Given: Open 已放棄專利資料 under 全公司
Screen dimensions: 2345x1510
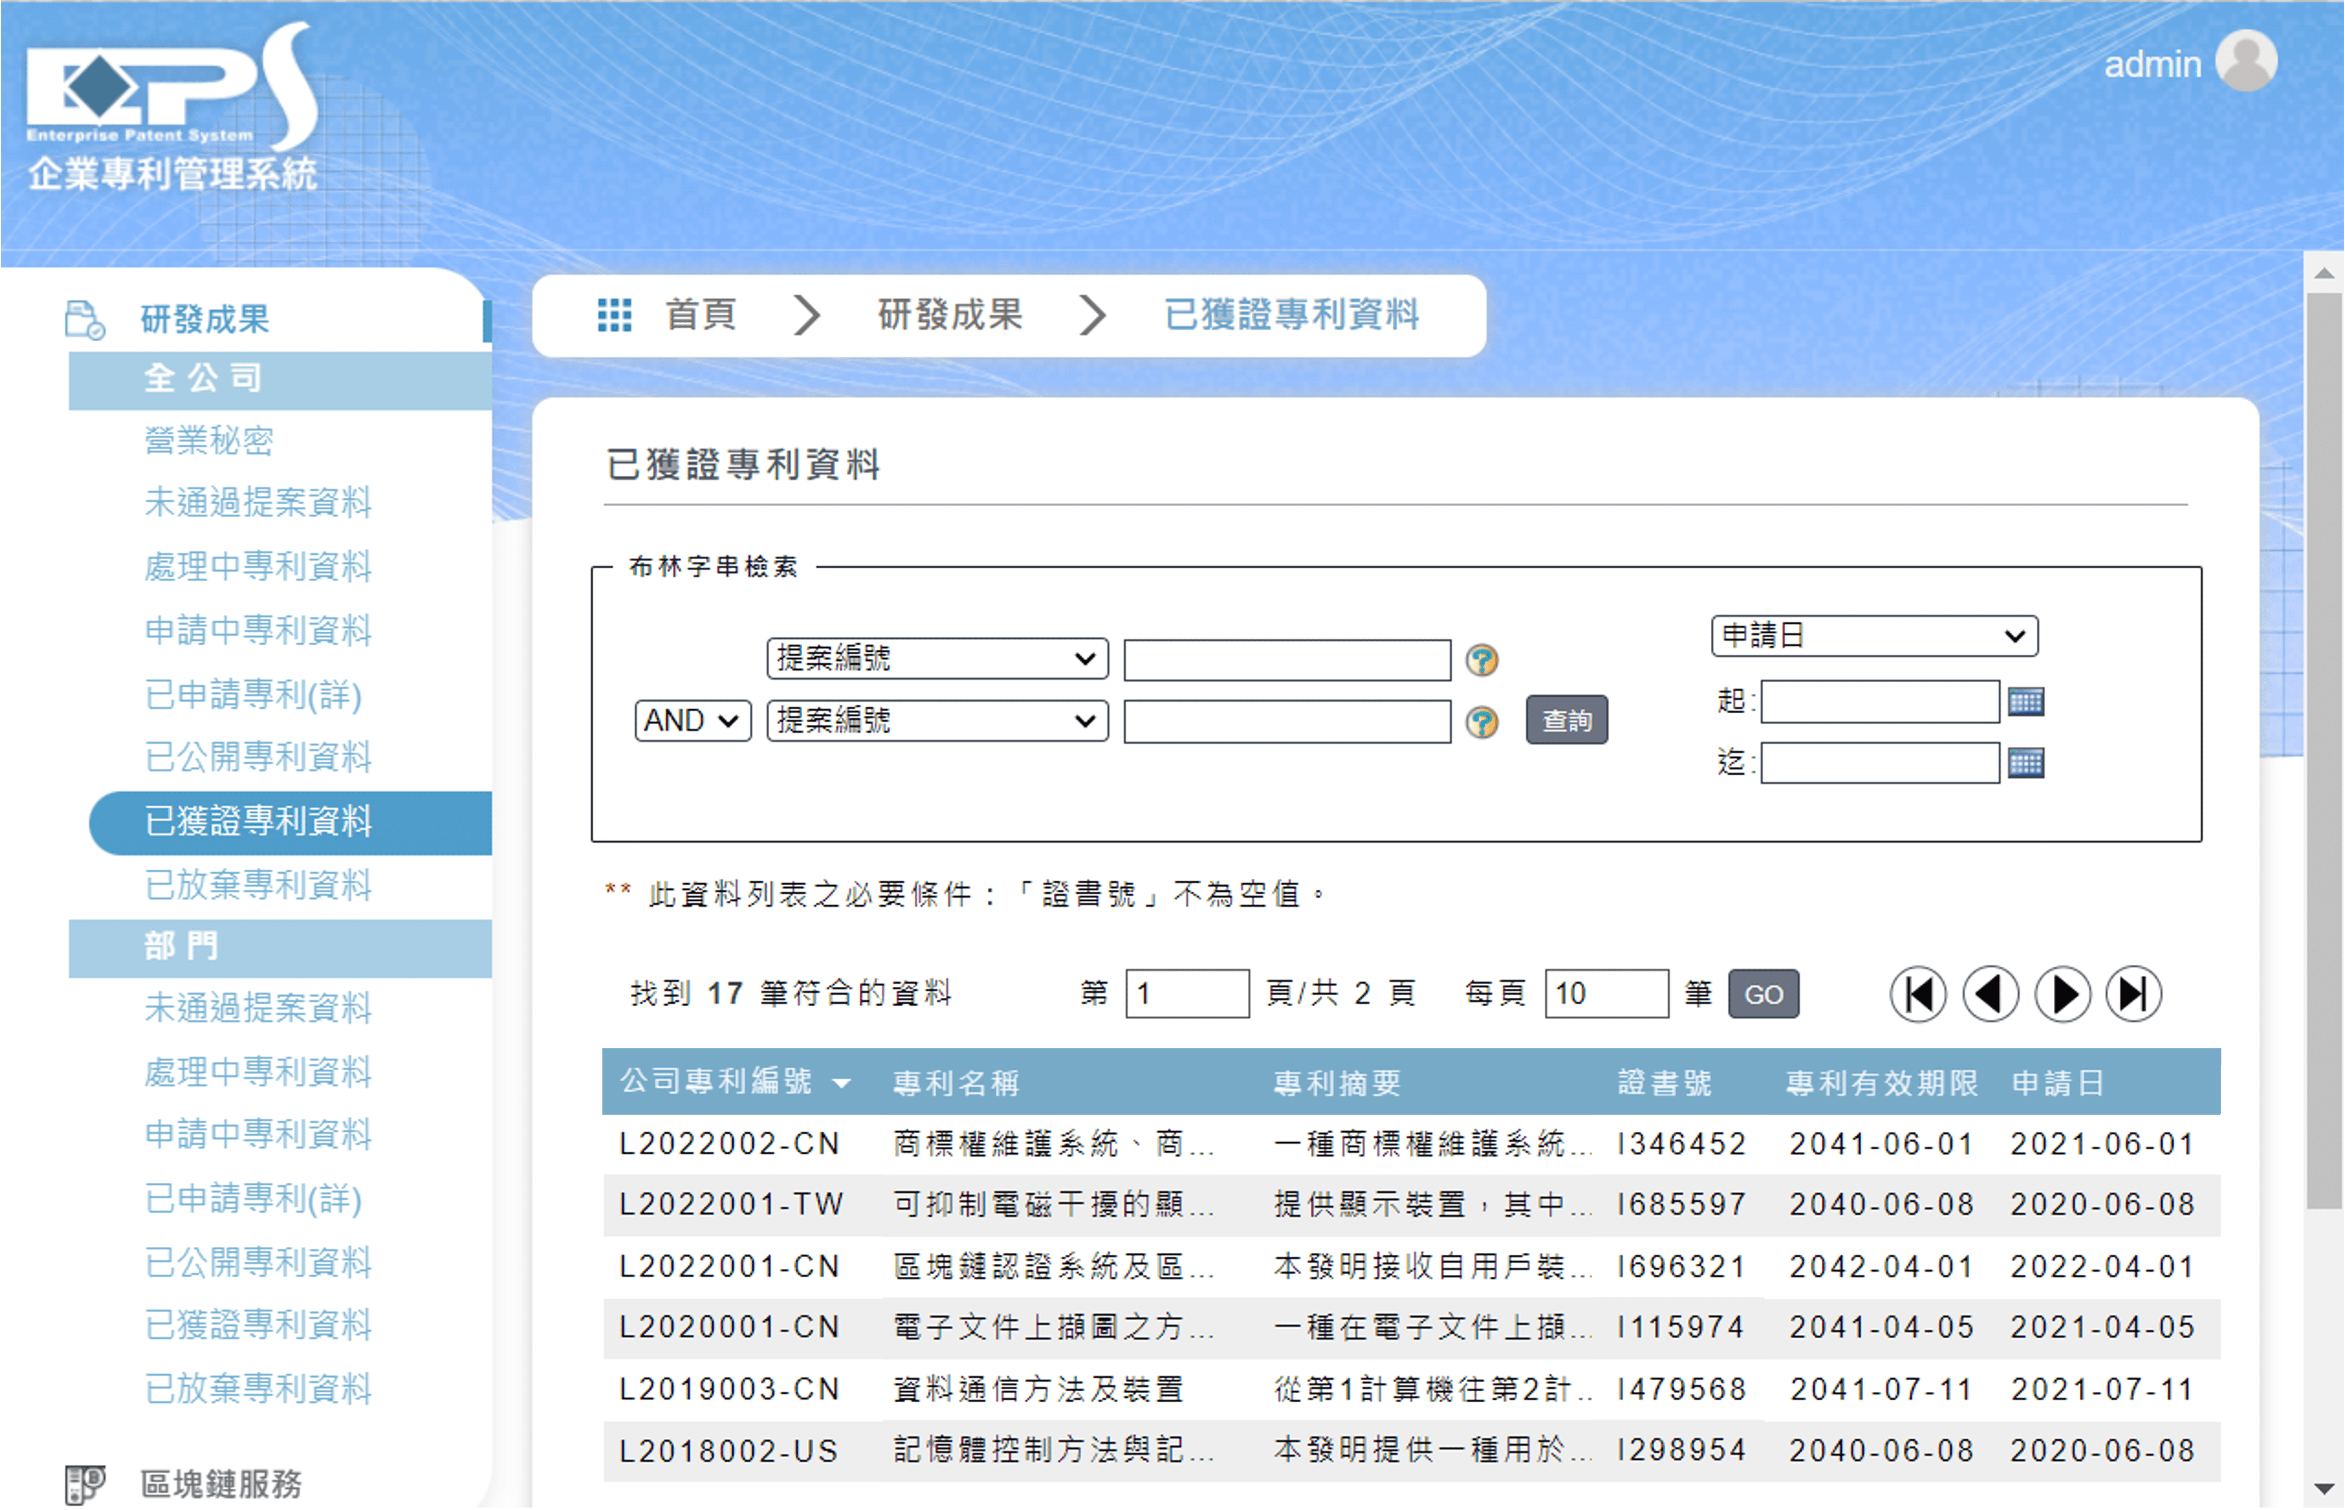Looking at the screenshot, I should pos(258,884).
